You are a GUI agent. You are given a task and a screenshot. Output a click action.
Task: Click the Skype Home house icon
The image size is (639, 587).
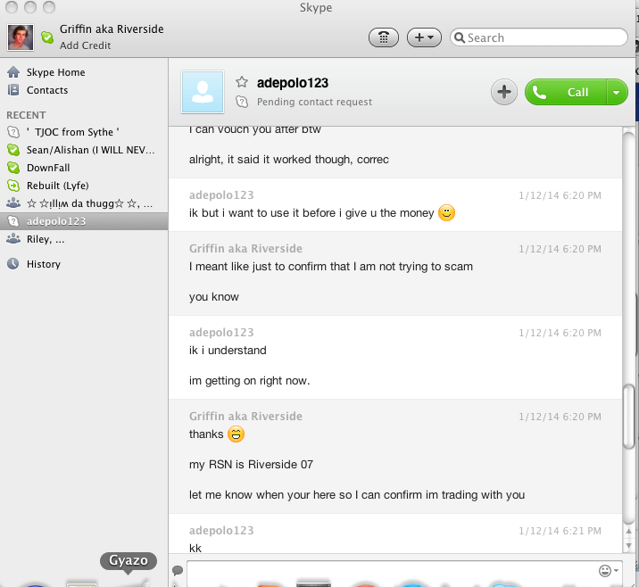coord(13,72)
